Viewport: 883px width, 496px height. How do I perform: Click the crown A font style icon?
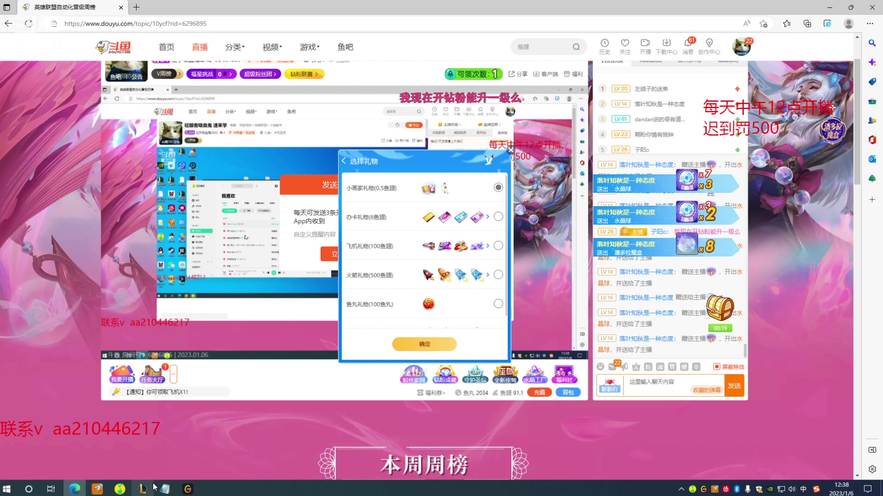point(636,366)
